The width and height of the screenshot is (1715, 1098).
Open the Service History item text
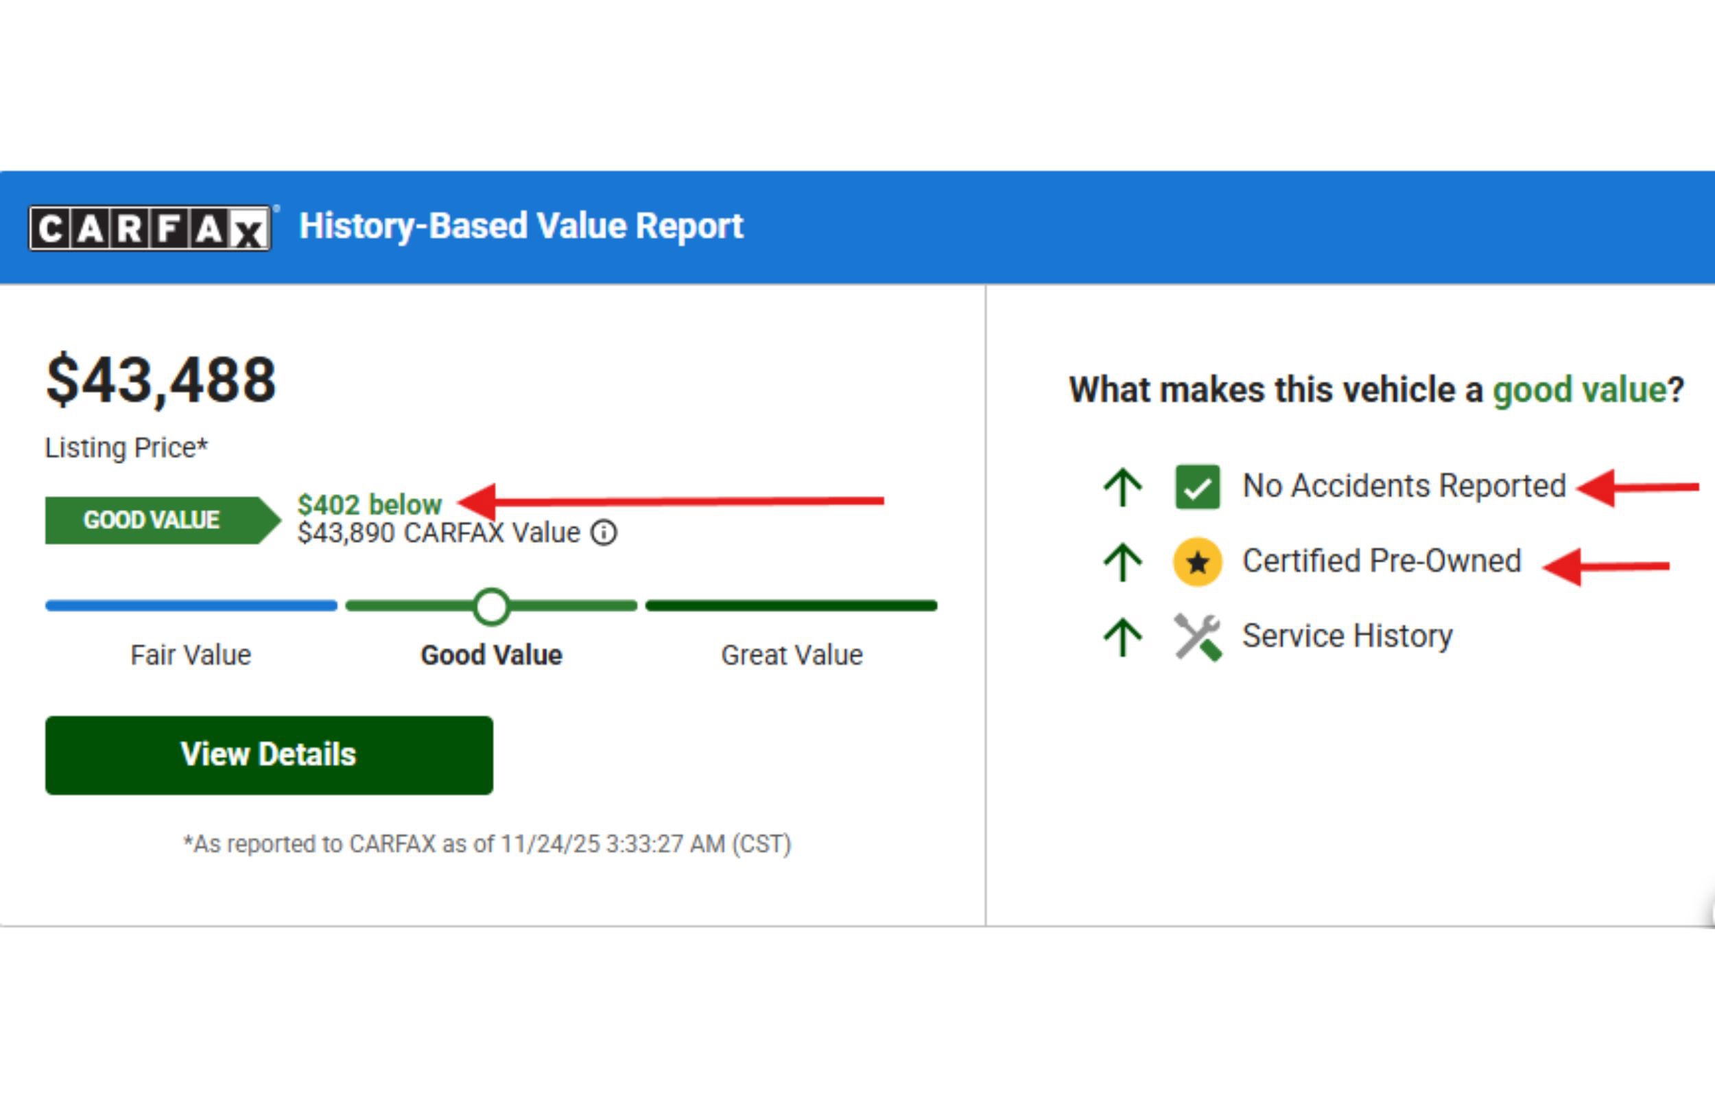click(1347, 636)
